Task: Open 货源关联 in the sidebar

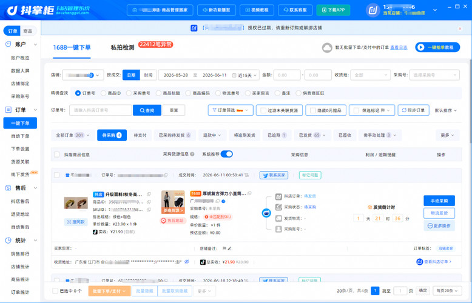Action: (x=20, y=162)
